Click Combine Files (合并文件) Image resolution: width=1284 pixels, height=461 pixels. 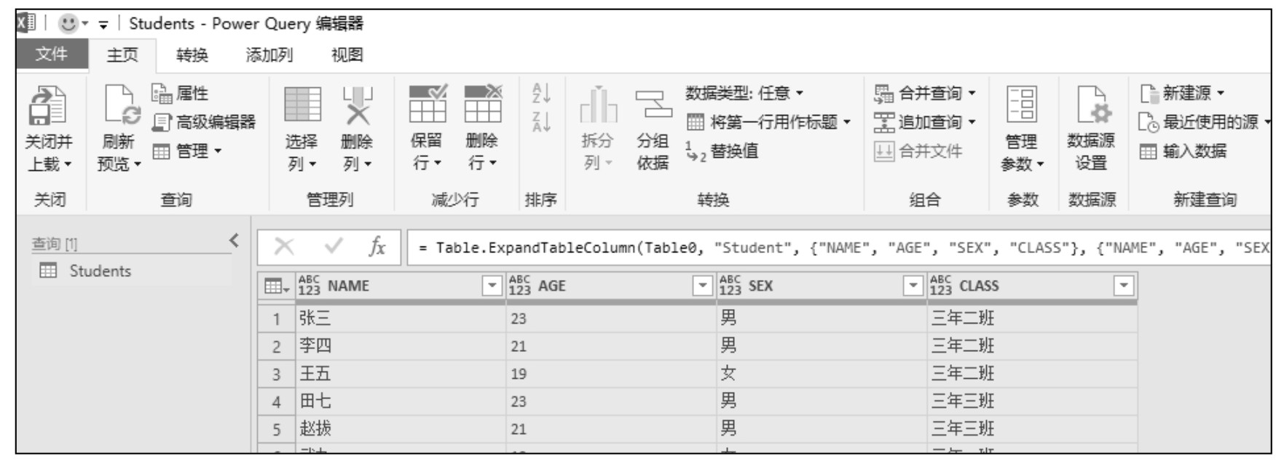918,151
